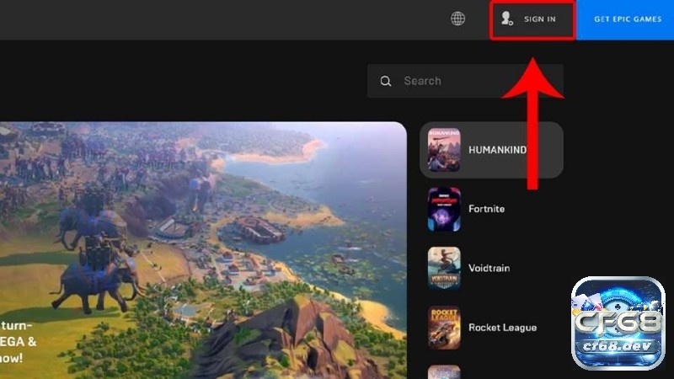Click the Get Epic Games button
Image resolution: width=674 pixels, height=379 pixels.
point(625,19)
